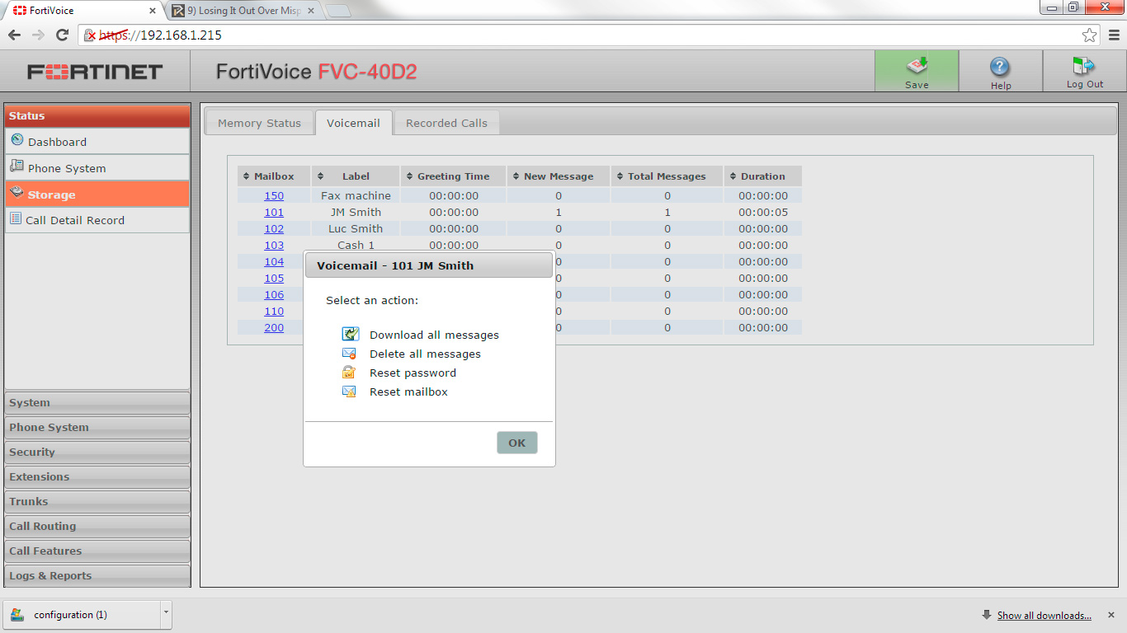
Task: Switch to the Recorded Calls tab
Action: [x=446, y=123]
